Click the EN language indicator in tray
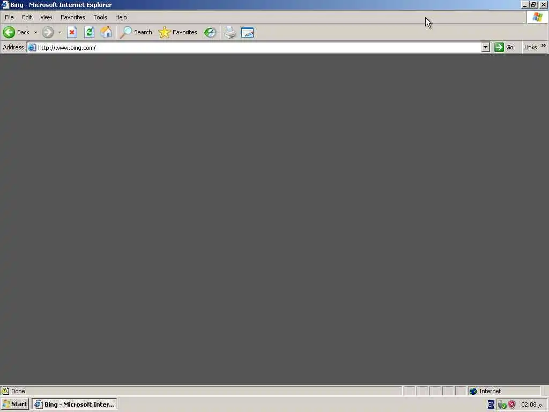The image size is (549, 412). [491, 404]
